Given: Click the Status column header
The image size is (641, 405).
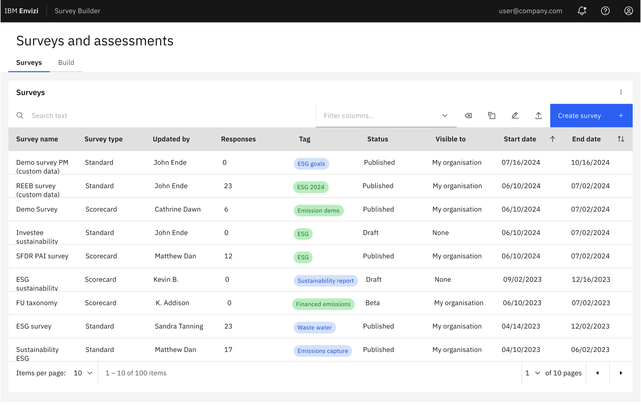Looking at the screenshot, I should click(377, 139).
